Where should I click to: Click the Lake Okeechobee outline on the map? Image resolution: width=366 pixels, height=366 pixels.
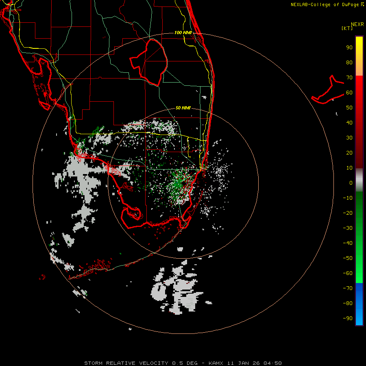[149, 62]
